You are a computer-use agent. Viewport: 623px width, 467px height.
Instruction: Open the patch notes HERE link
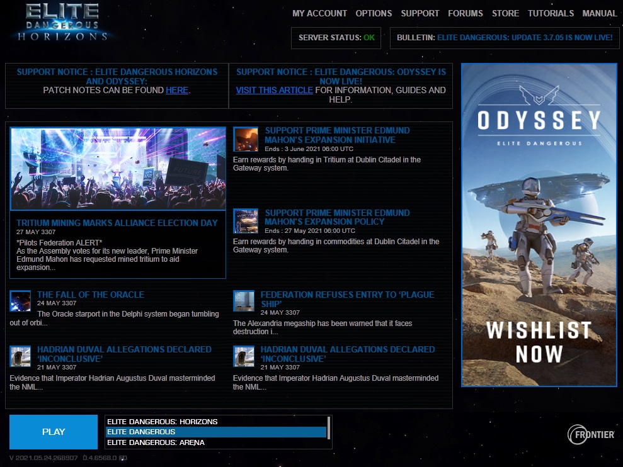tap(177, 90)
